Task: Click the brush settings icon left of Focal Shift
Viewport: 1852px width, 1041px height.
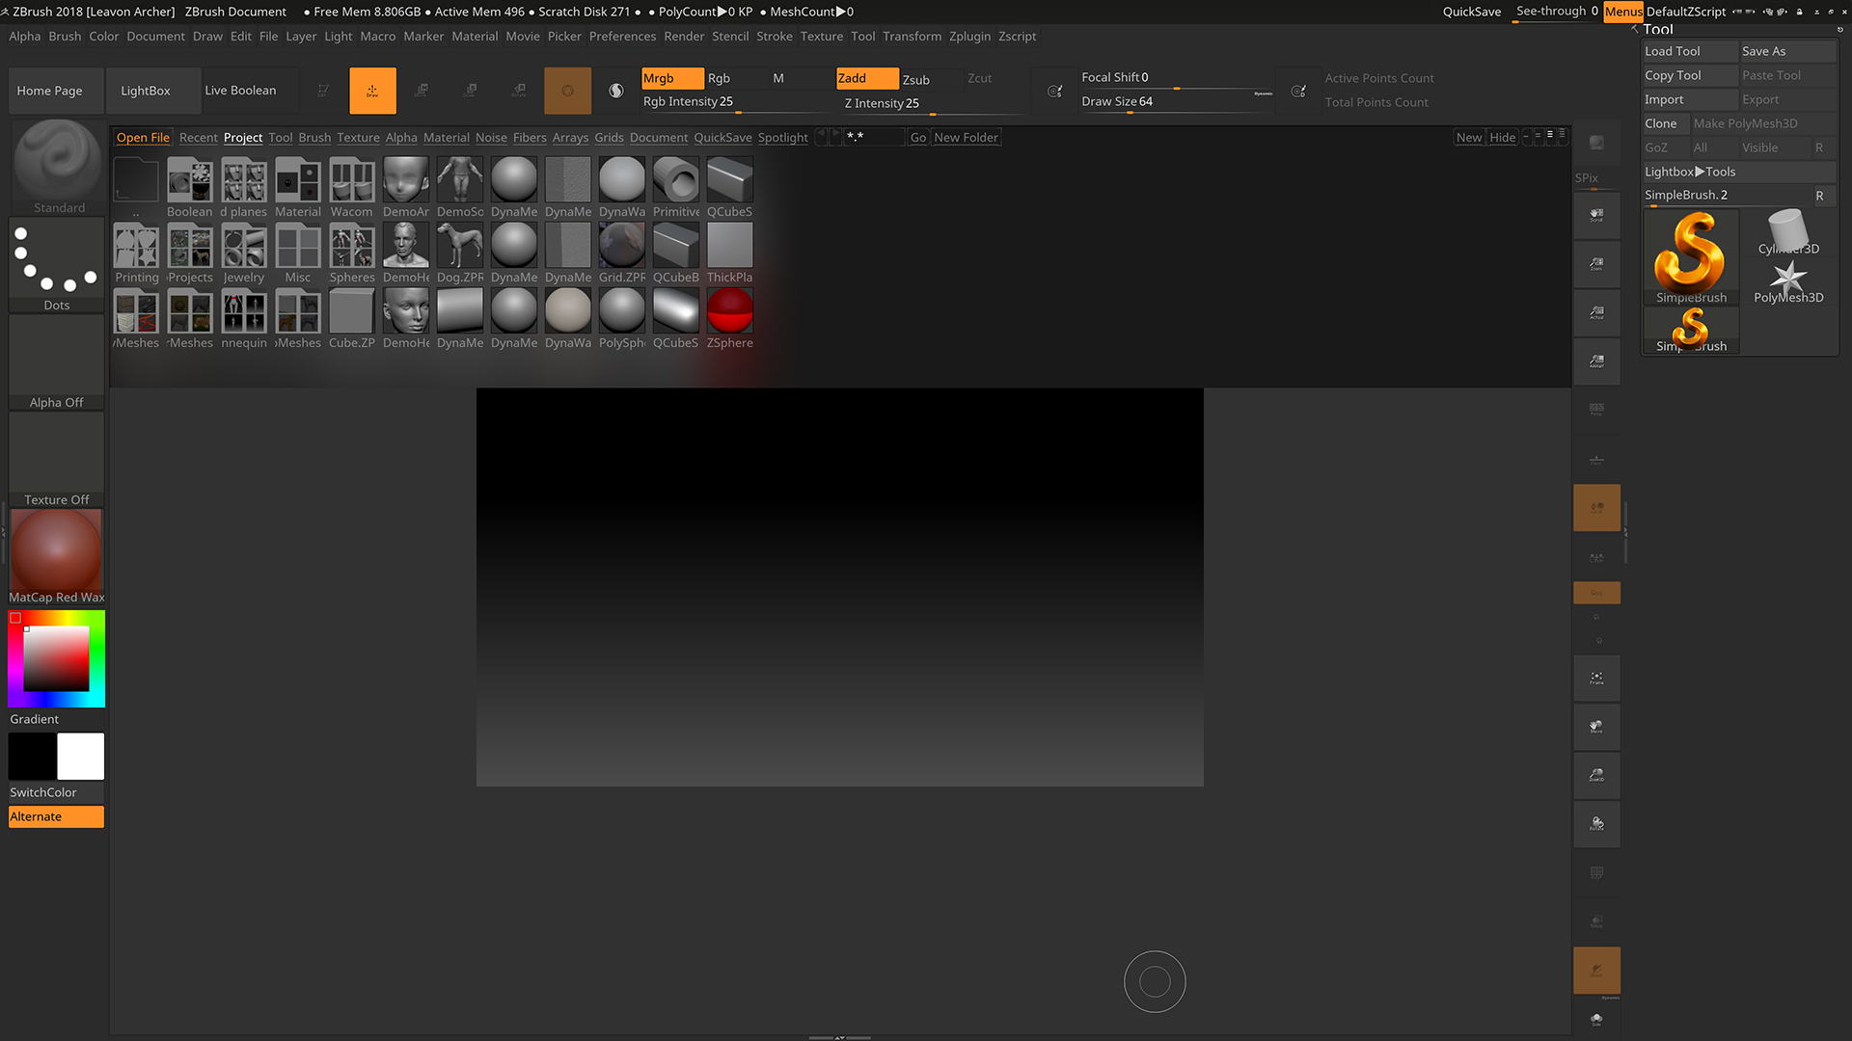Action: [1055, 91]
